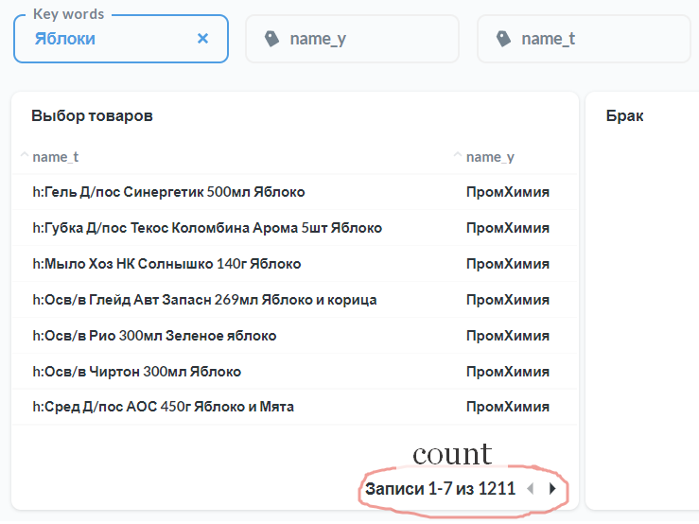Open the name_t filter field at top
699x524 pixels.
pos(584,39)
